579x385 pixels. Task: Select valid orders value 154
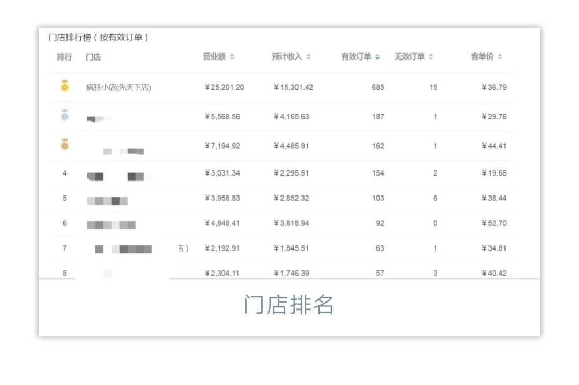(x=378, y=173)
